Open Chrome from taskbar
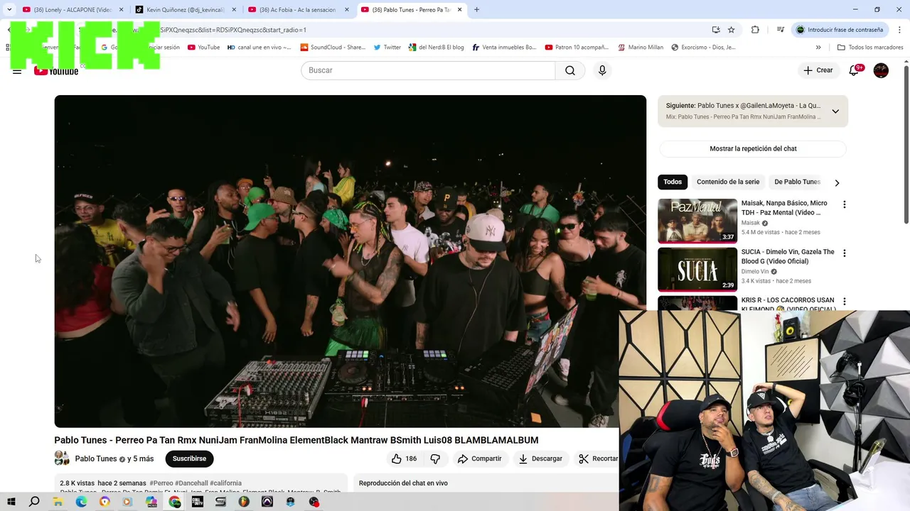The image size is (910, 511). [175, 502]
